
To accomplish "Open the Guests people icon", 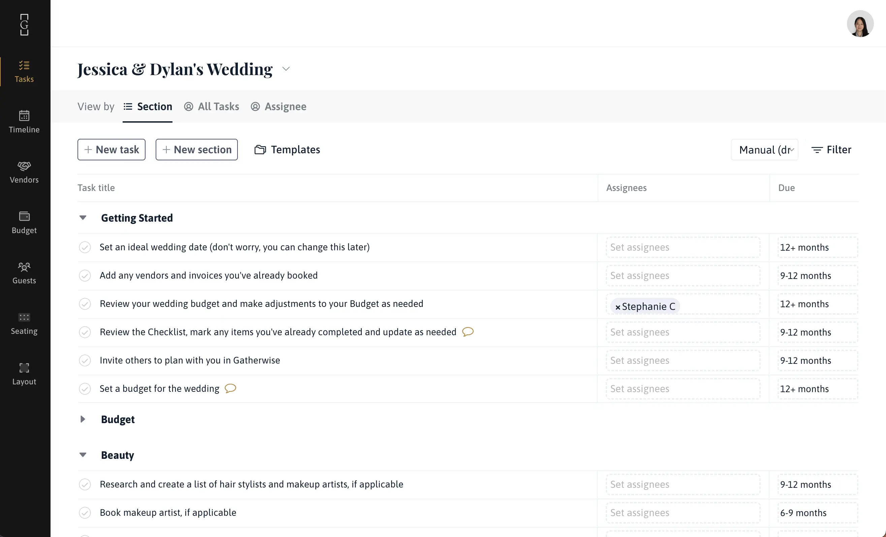I will (x=24, y=267).
